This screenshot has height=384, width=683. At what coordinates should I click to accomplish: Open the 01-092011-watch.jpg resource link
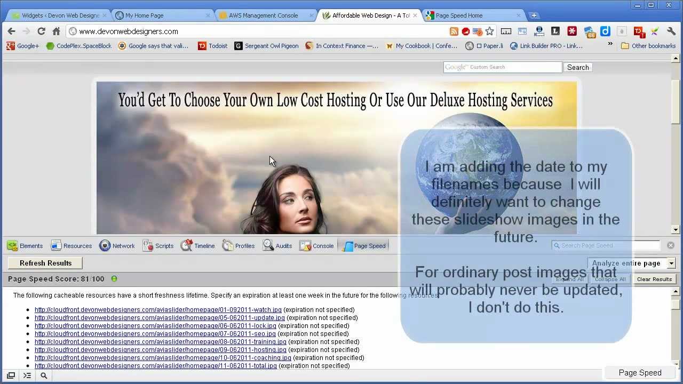pyautogui.click(x=158, y=310)
